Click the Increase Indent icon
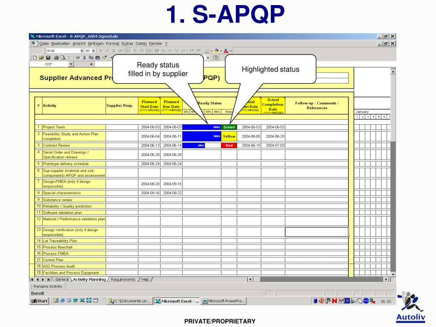 point(198,51)
